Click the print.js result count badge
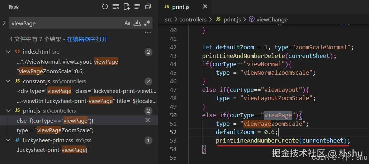The image size is (369, 164). (x=148, y=111)
